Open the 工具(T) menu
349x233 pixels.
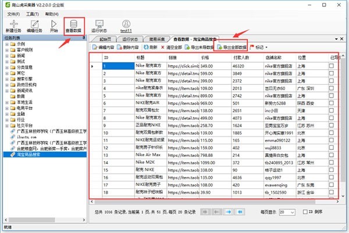(x=33, y=14)
